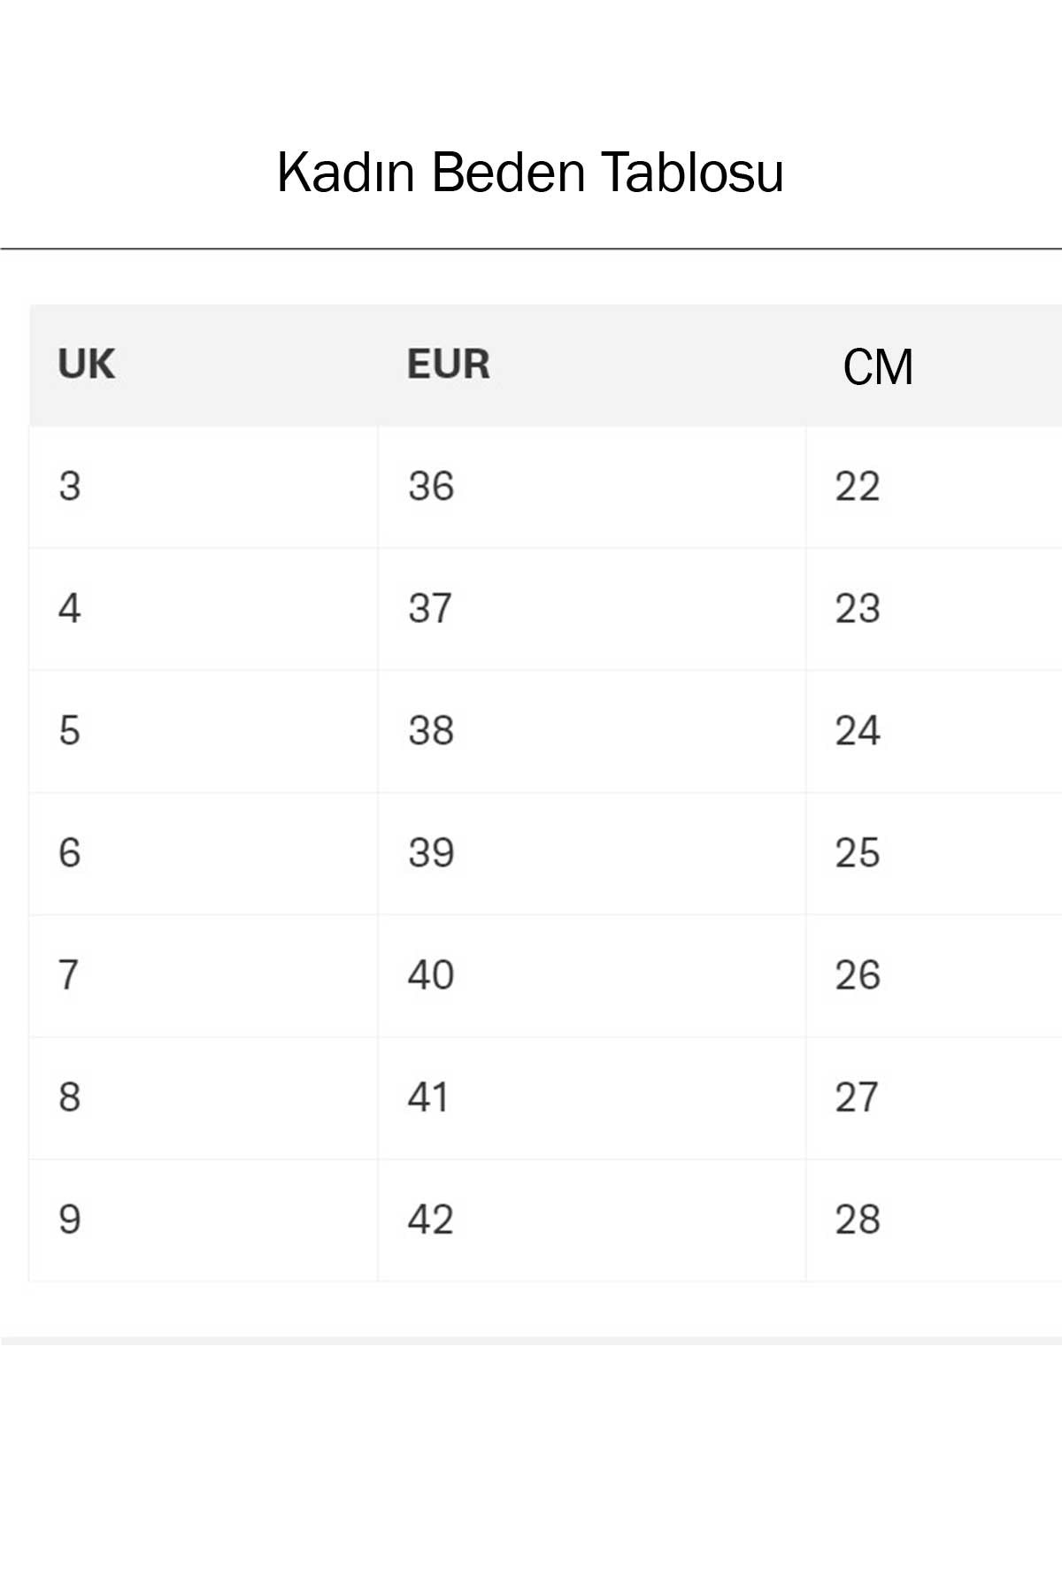The height and width of the screenshot is (1593, 1062).
Task: Select UK size 8 cell
Action: (x=70, y=1097)
